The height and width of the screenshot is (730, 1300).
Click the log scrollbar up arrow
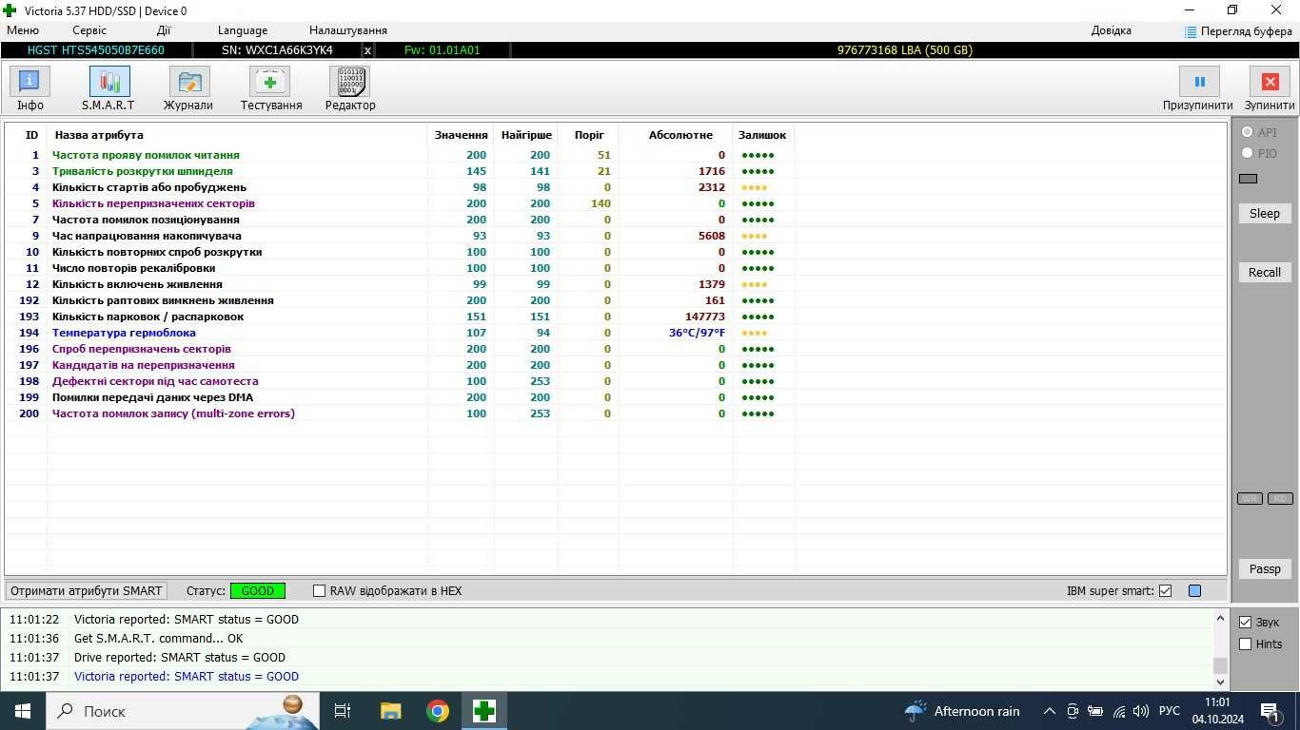coord(1220,619)
